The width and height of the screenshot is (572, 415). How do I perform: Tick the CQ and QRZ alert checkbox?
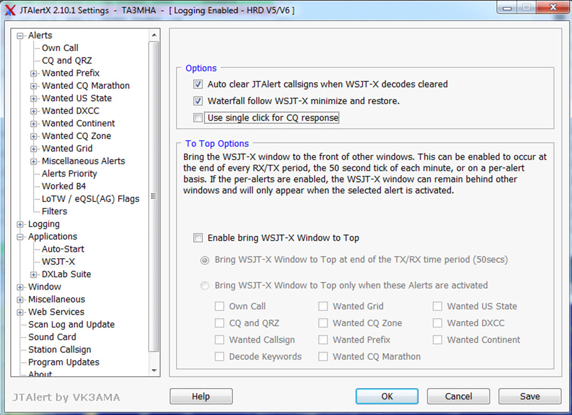coord(219,323)
